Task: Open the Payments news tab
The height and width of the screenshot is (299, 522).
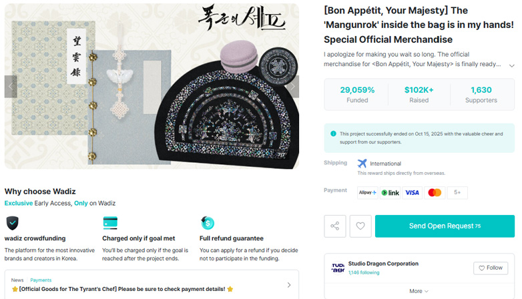Action: click(41, 280)
